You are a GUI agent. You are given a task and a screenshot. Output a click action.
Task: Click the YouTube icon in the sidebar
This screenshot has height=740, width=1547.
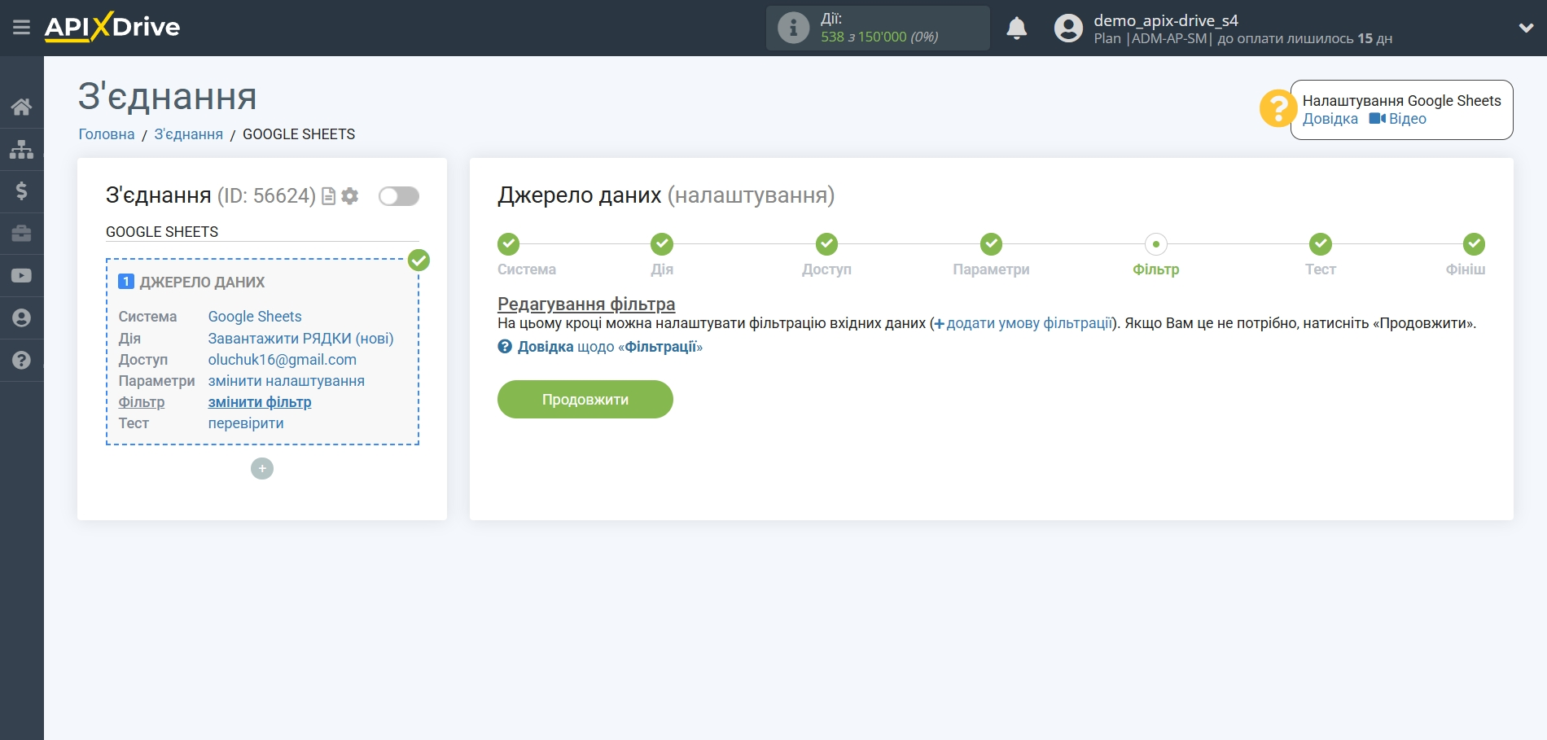tap(21, 276)
